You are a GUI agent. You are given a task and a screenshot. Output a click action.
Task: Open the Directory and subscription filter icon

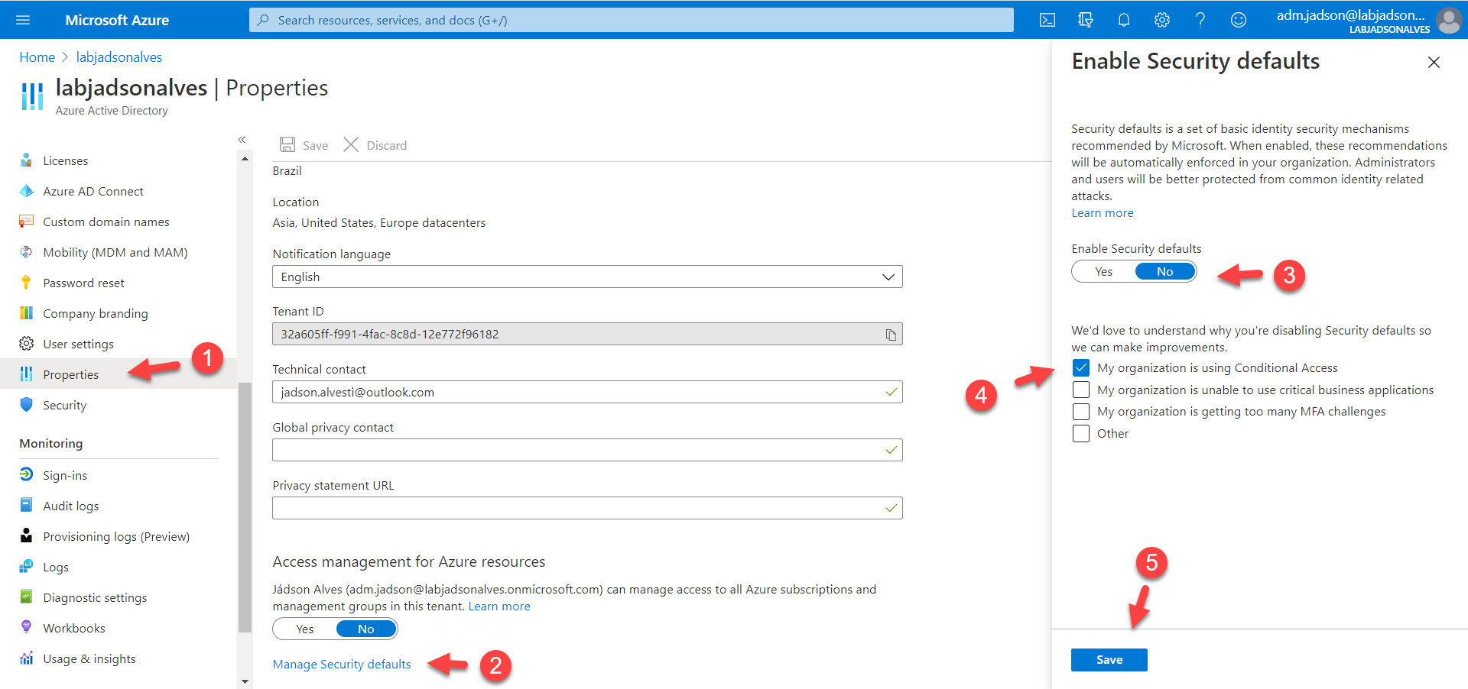[x=1086, y=20]
